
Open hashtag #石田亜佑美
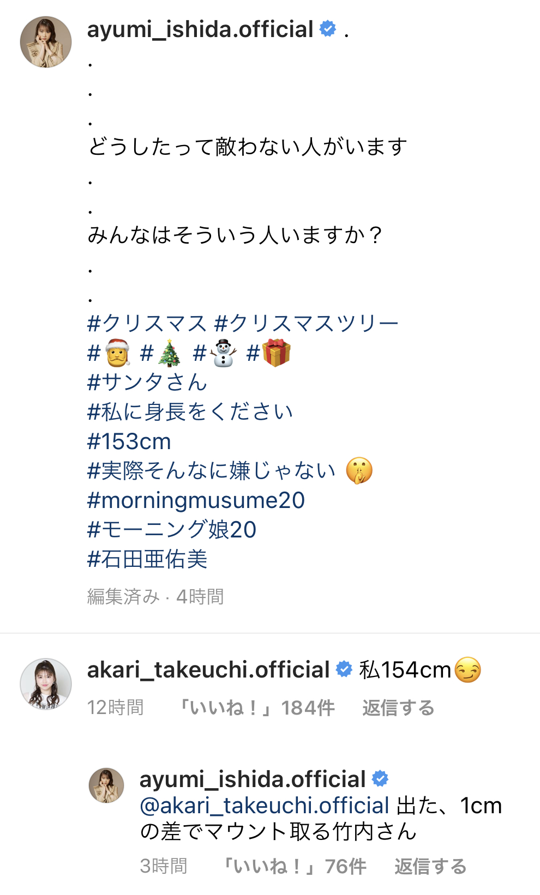(147, 559)
